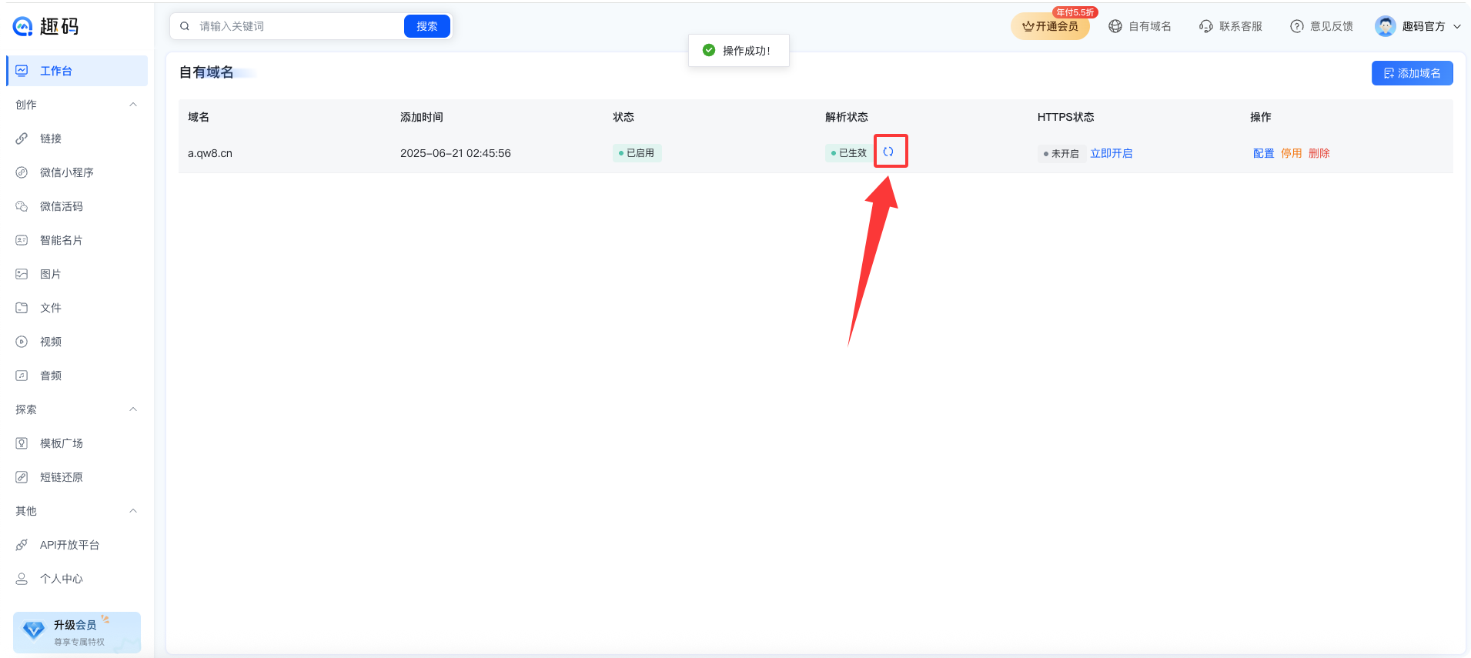Focus the keyword search input field
The height and width of the screenshot is (658, 1471).
click(x=296, y=26)
